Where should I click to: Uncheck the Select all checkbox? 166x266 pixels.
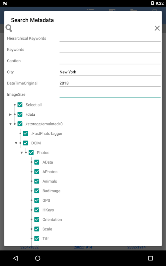(x=20, y=105)
